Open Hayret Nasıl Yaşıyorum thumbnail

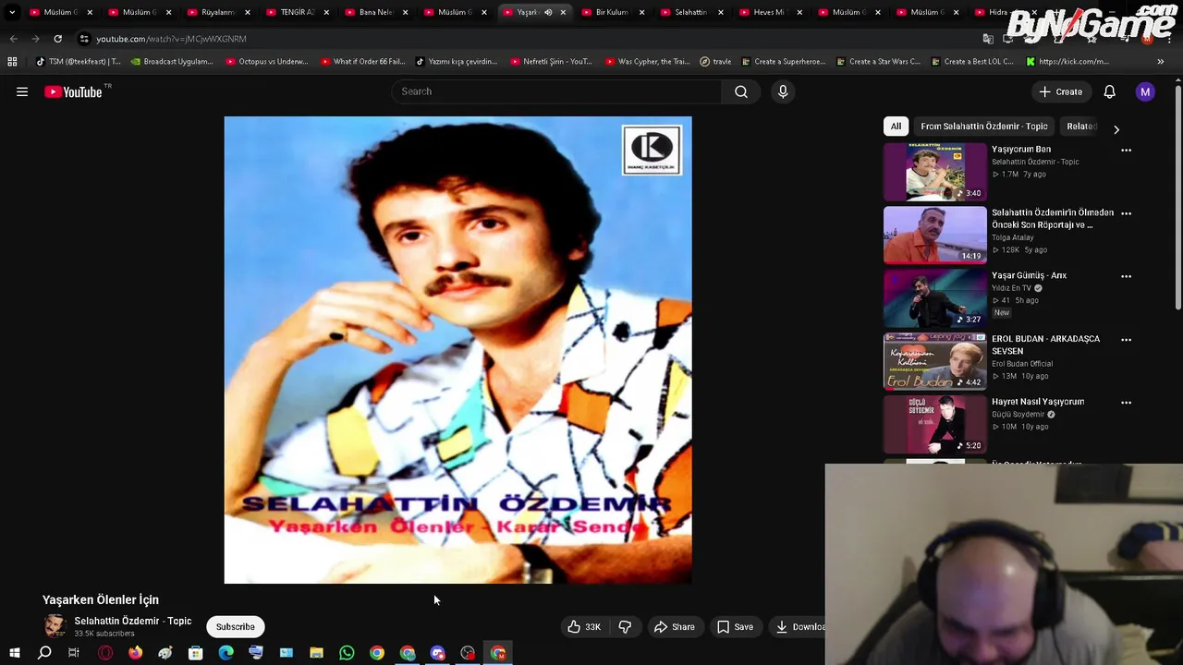tap(934, 425)
